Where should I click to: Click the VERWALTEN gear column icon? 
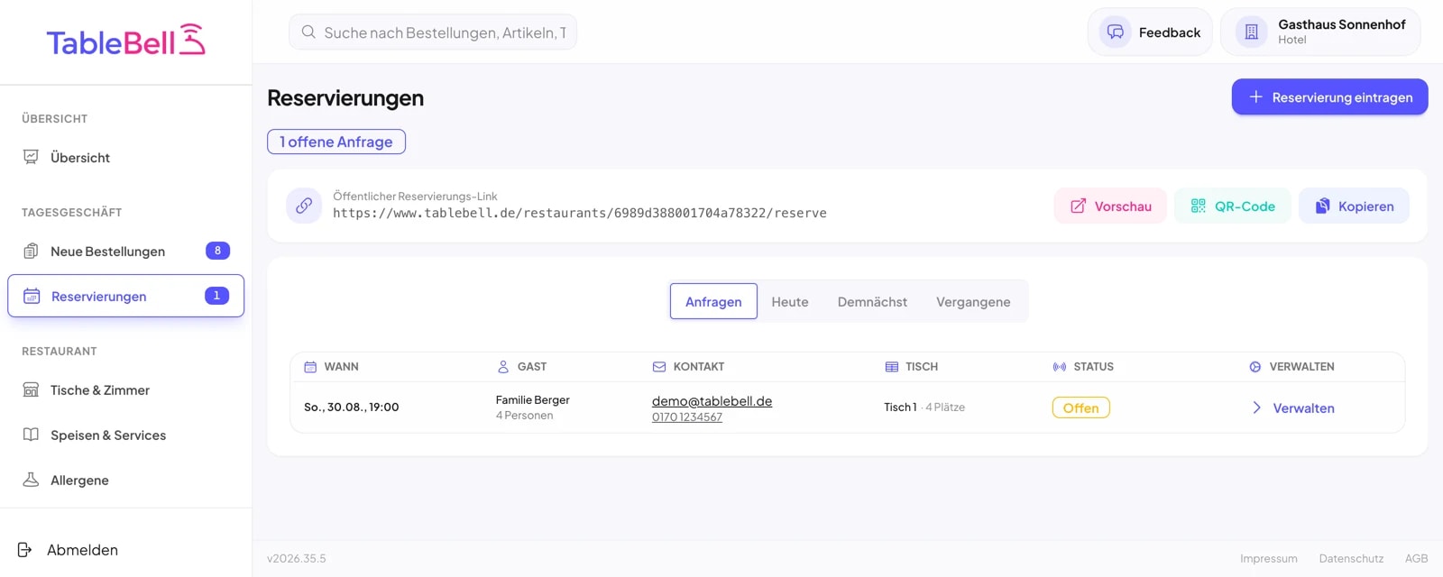pos(1255,367)
